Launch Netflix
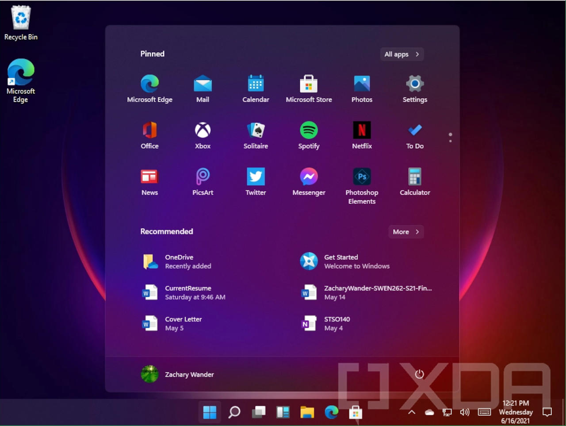Screen dimensions: 566x426 click(362, 135)
